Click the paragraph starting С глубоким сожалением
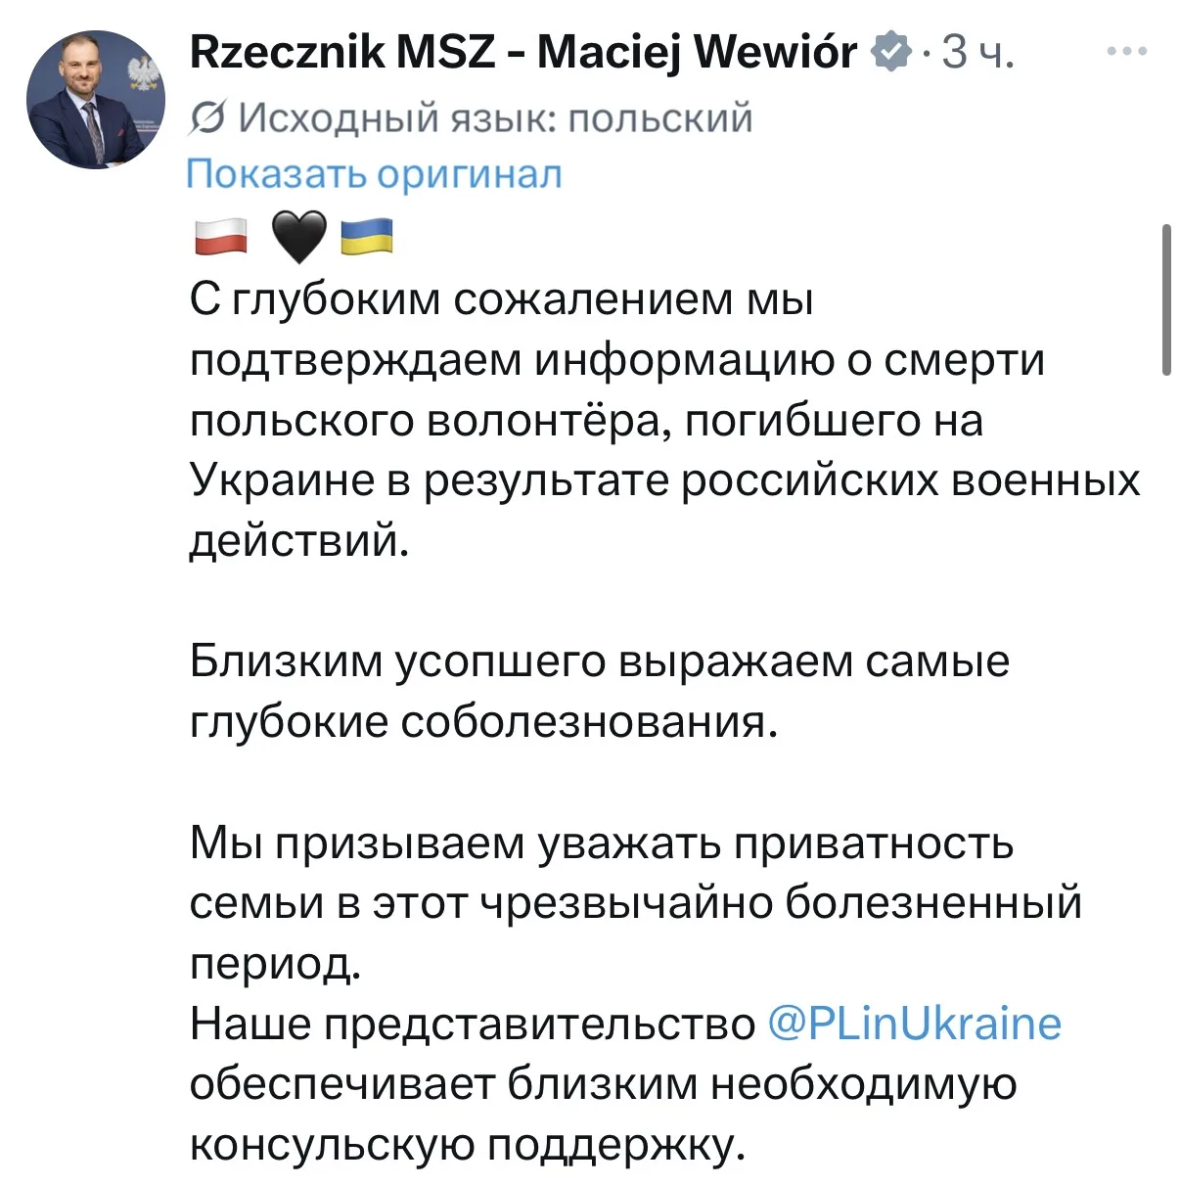Image resolution: width=1180 pixels, height=1185 pixels. click(x=665, y=421)
